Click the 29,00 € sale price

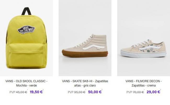(153, 92)
